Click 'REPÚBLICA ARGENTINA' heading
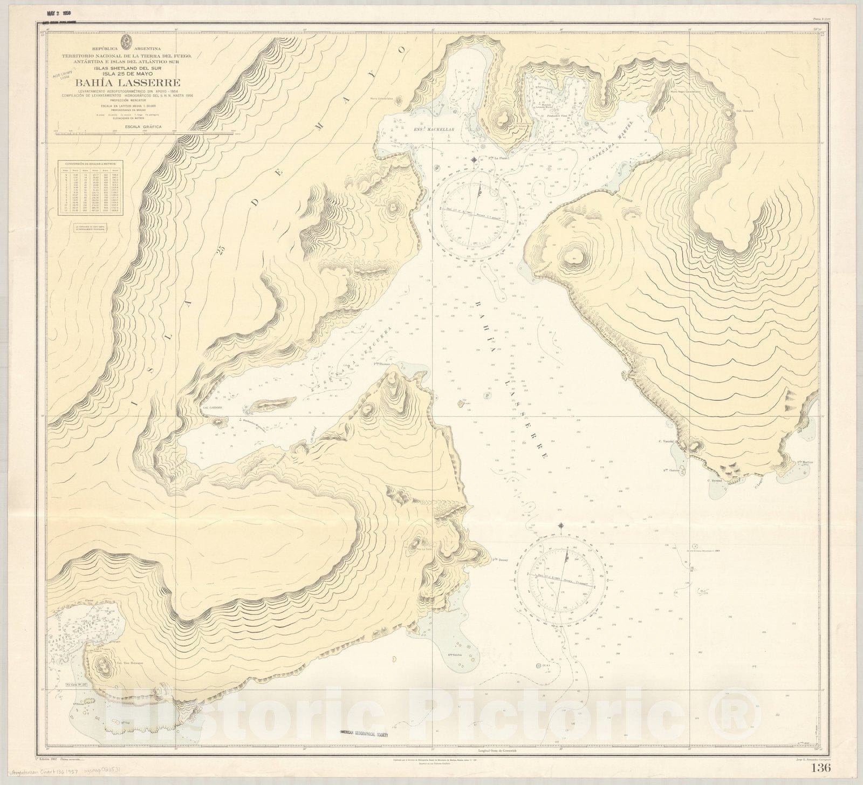863x785 pixels. click(127, 50)
